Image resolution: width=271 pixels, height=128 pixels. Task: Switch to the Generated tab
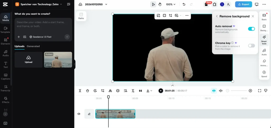(x=33, y=46)
